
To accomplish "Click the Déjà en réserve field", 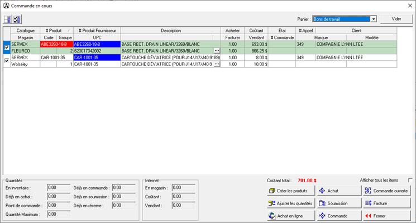I will (x=123, y=206).
